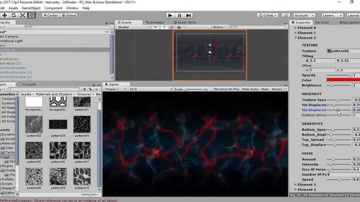Viewport: 360px width, 202px height.
Task: Open the Window menu
Action: coord(73,8)
